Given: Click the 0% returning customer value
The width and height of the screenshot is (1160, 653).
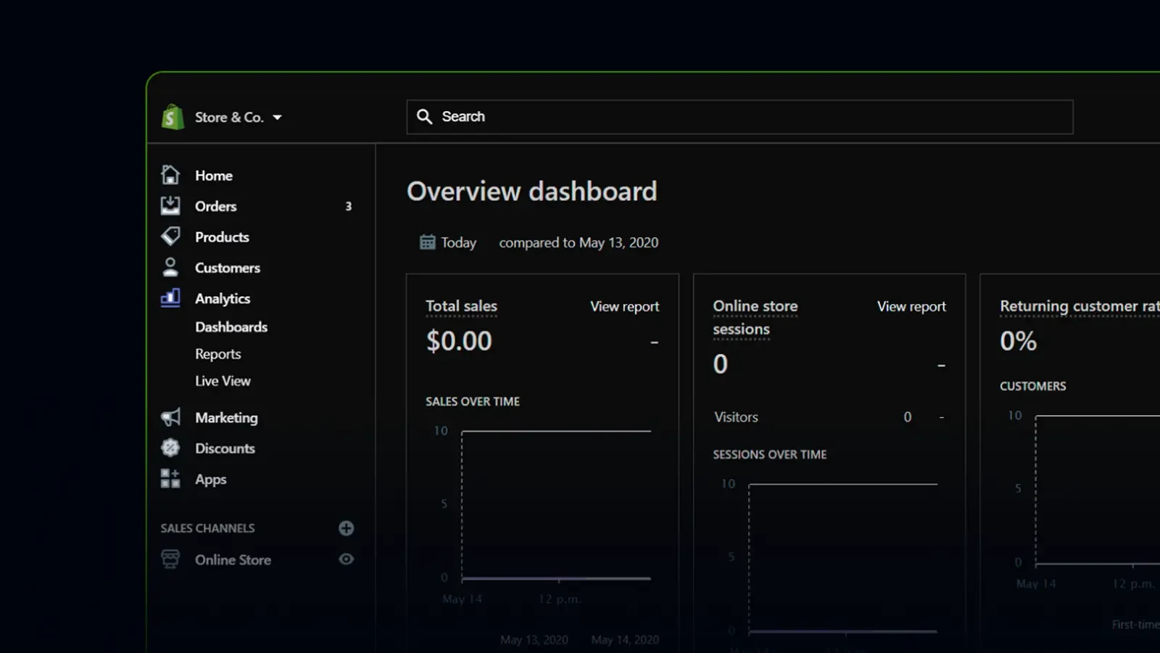Looking at the screenshot, I should (x=1018, y=341).
